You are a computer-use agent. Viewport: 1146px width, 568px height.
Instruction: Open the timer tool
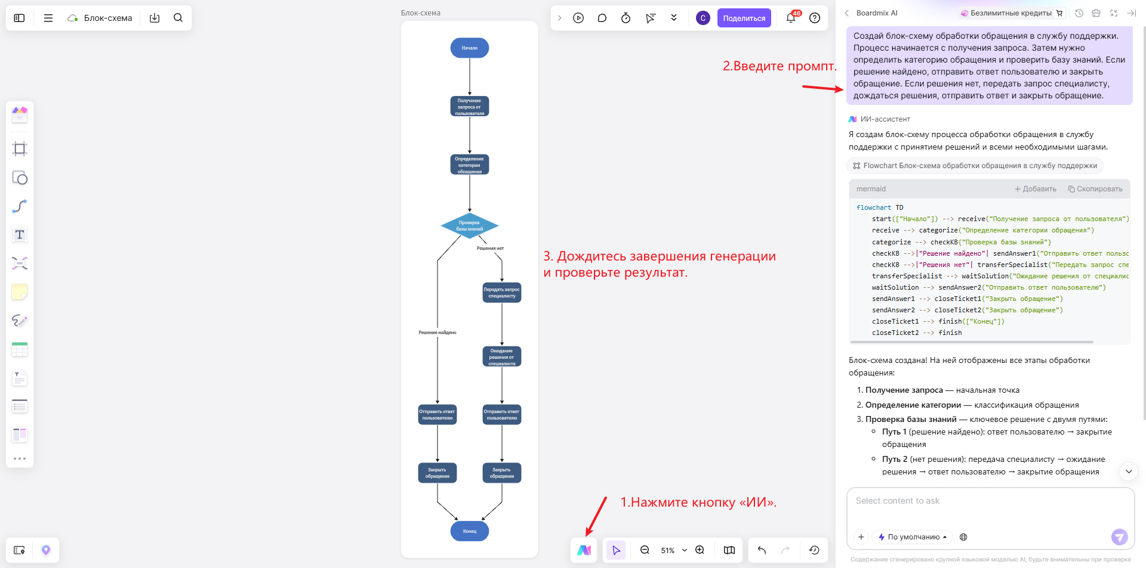coord(626,18)
